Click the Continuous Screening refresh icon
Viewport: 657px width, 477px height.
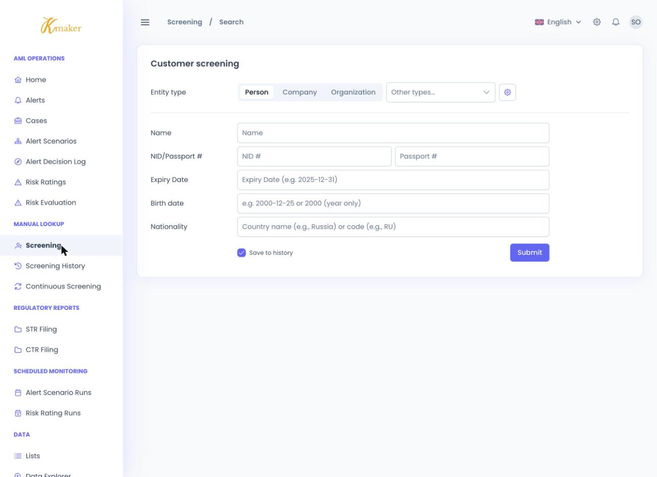18,287
